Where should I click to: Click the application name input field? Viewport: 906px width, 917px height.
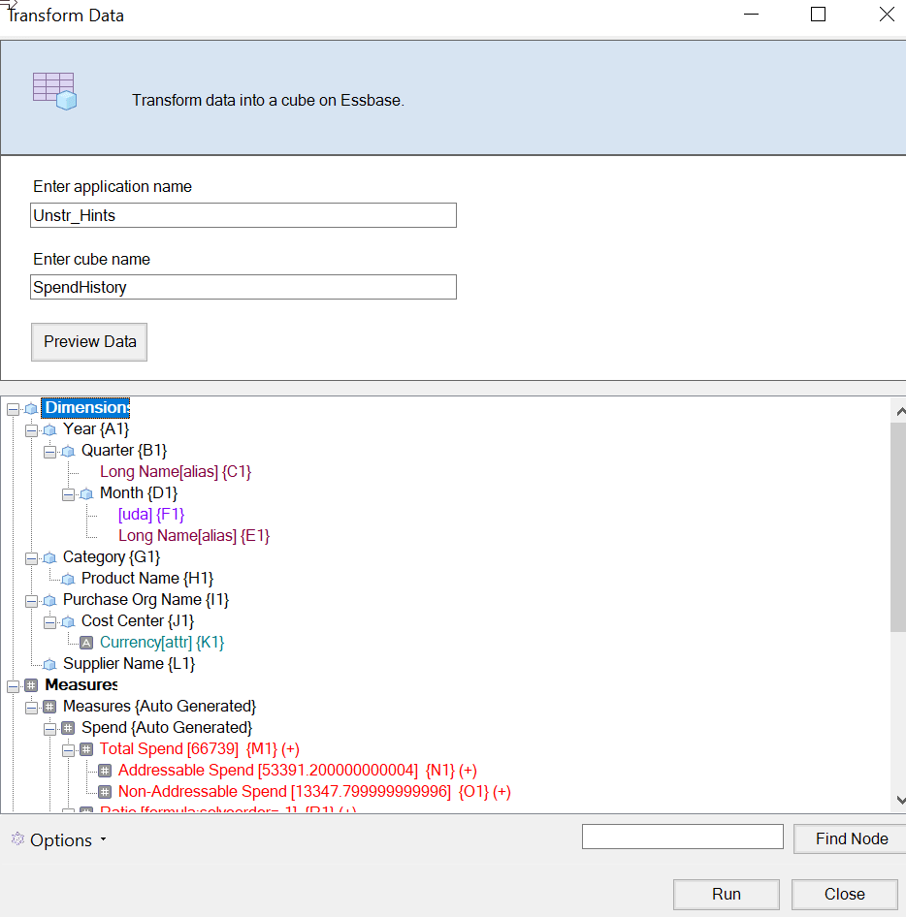[243, 214]
